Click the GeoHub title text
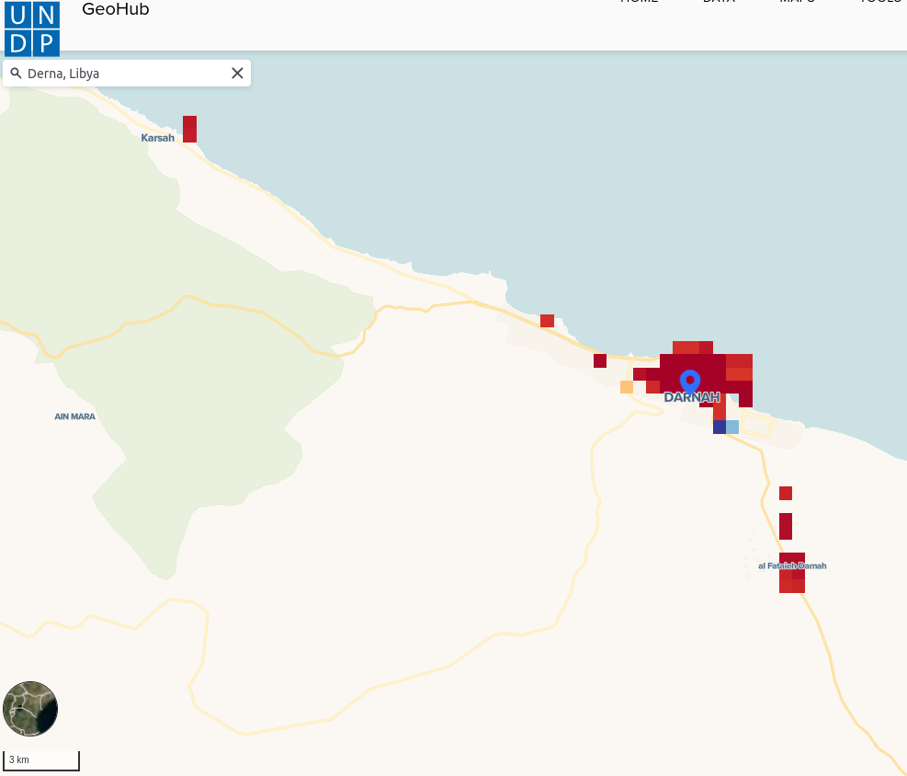The width and height of the screenshot is (907, 776). coord(115,10)
